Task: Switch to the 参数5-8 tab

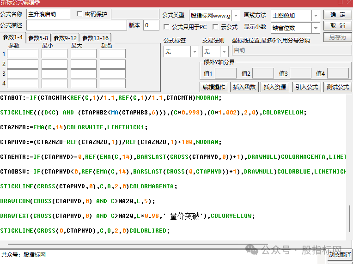Action: [38, 38]
